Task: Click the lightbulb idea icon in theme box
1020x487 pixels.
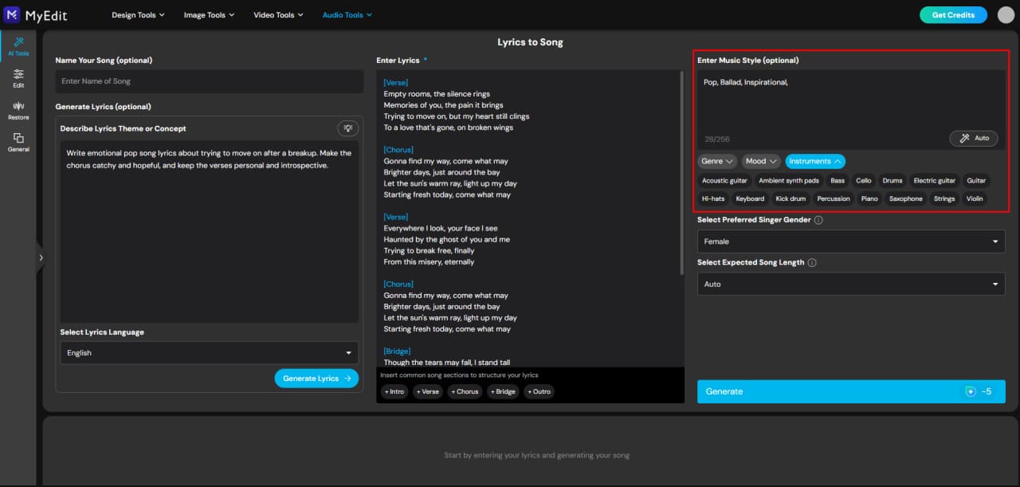Action: [347, 128]
